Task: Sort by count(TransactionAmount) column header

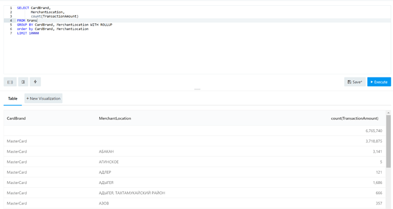Action: 354,118
